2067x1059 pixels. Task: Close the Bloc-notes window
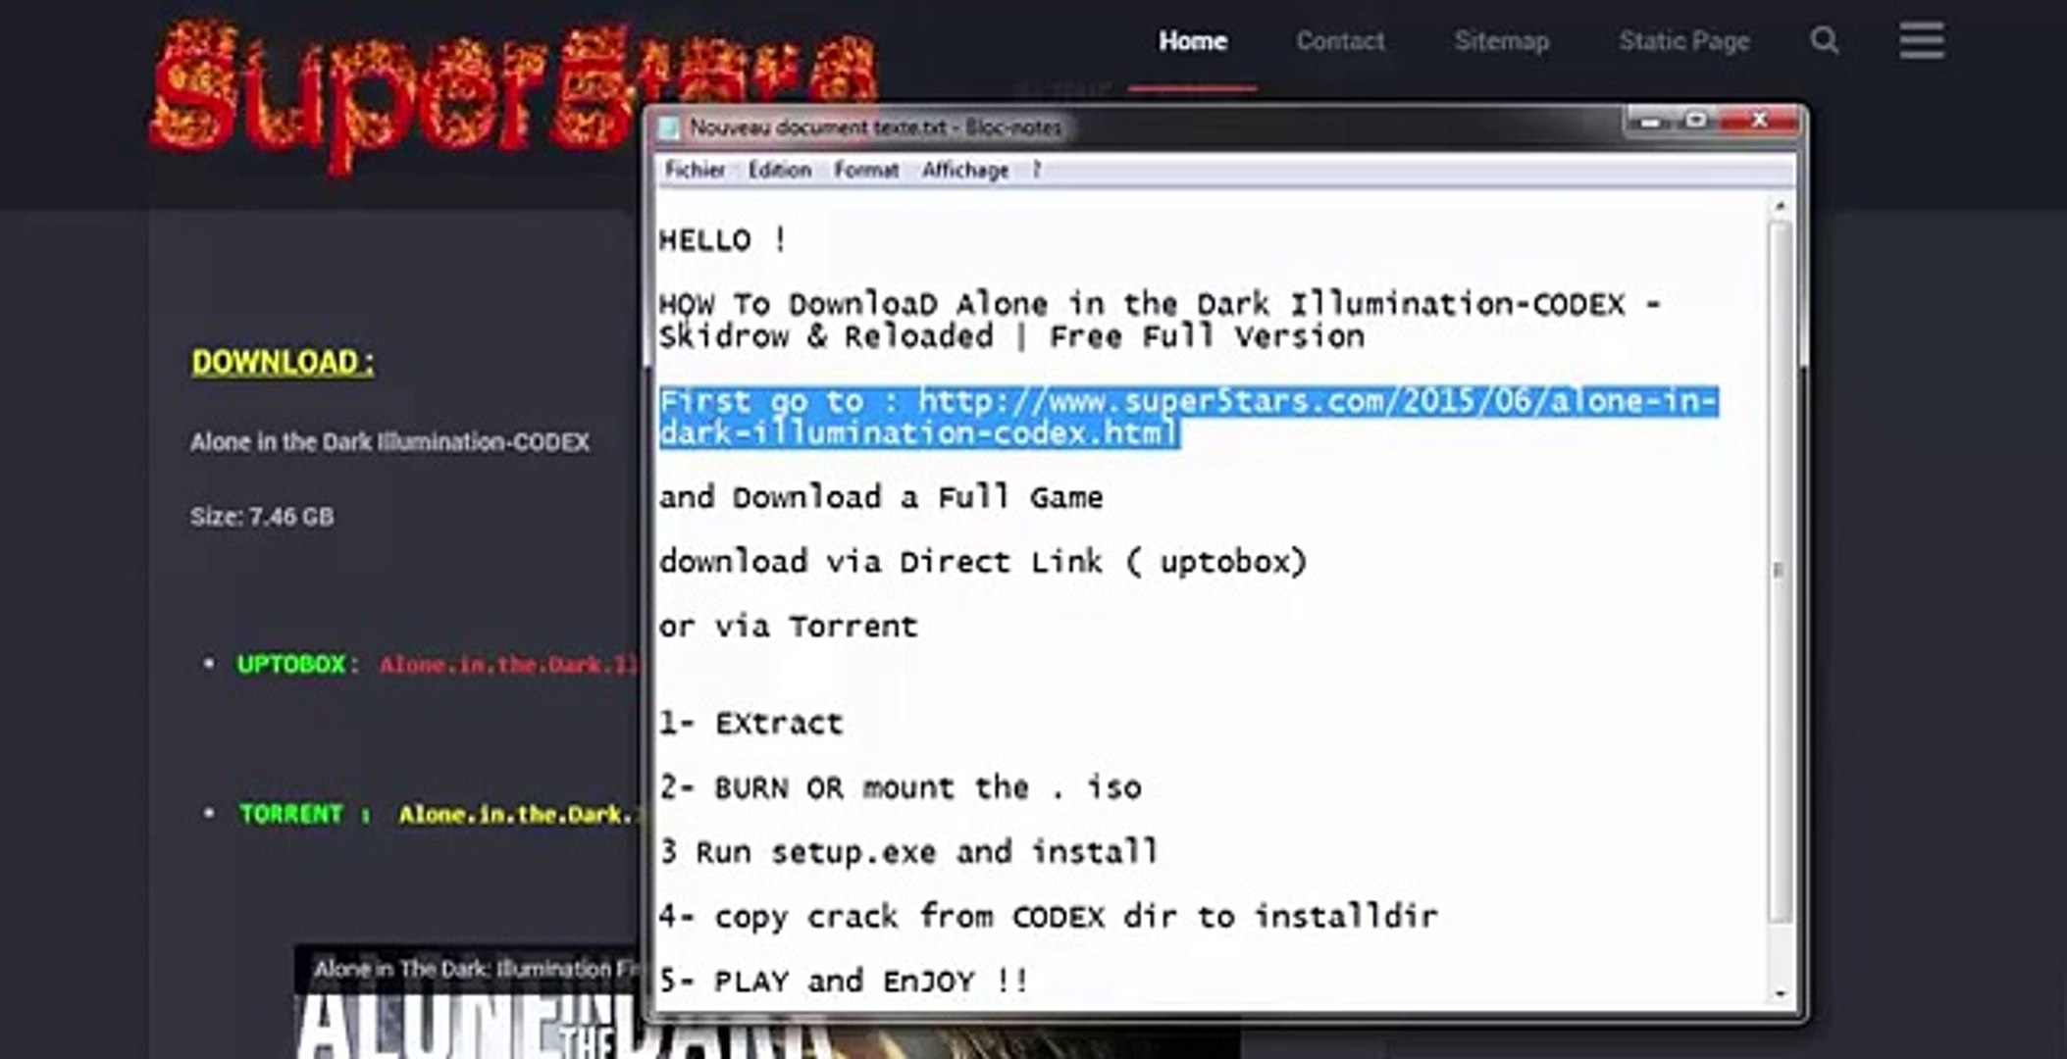coord(1760,121)
